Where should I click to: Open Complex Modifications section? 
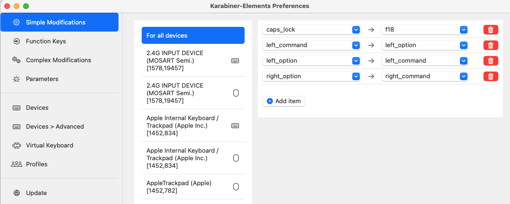(x=59, y=60)
